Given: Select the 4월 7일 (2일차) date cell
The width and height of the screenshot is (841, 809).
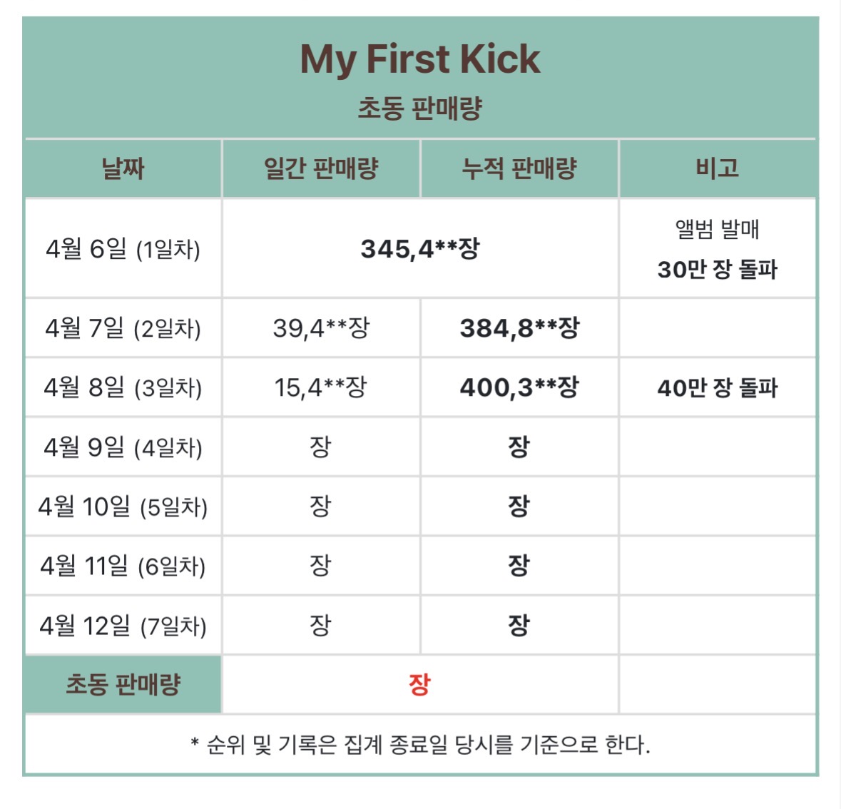Looking at the screenshot, I should click(123, 328).
